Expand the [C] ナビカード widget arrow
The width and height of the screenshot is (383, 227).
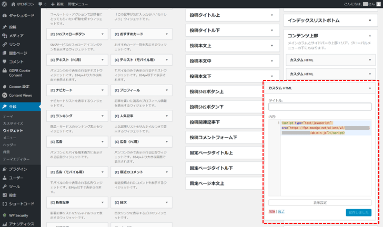103,90
